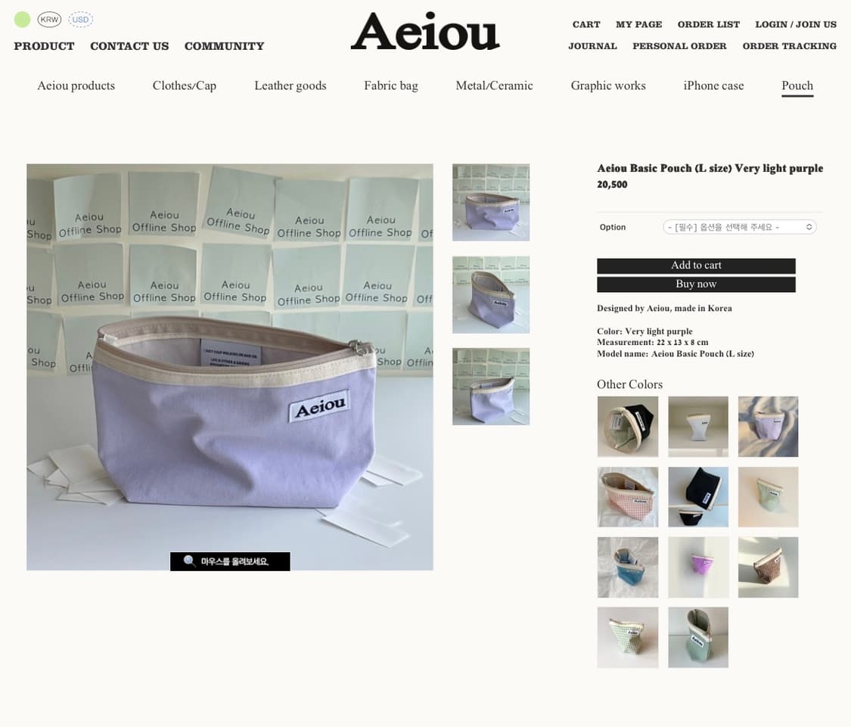Choose the blue pouch color option
Image resolution: width=851 pixels, height=727 pixels.
[628, 567]
